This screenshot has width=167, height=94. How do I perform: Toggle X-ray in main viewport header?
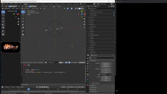[75, 9]
